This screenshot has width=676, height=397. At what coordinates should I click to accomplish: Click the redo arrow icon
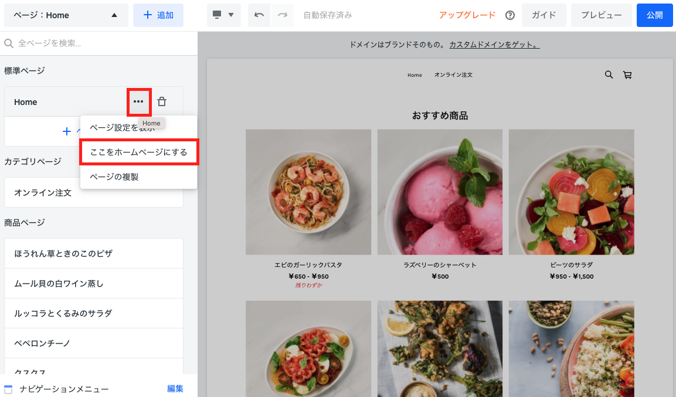click(283, 15)
